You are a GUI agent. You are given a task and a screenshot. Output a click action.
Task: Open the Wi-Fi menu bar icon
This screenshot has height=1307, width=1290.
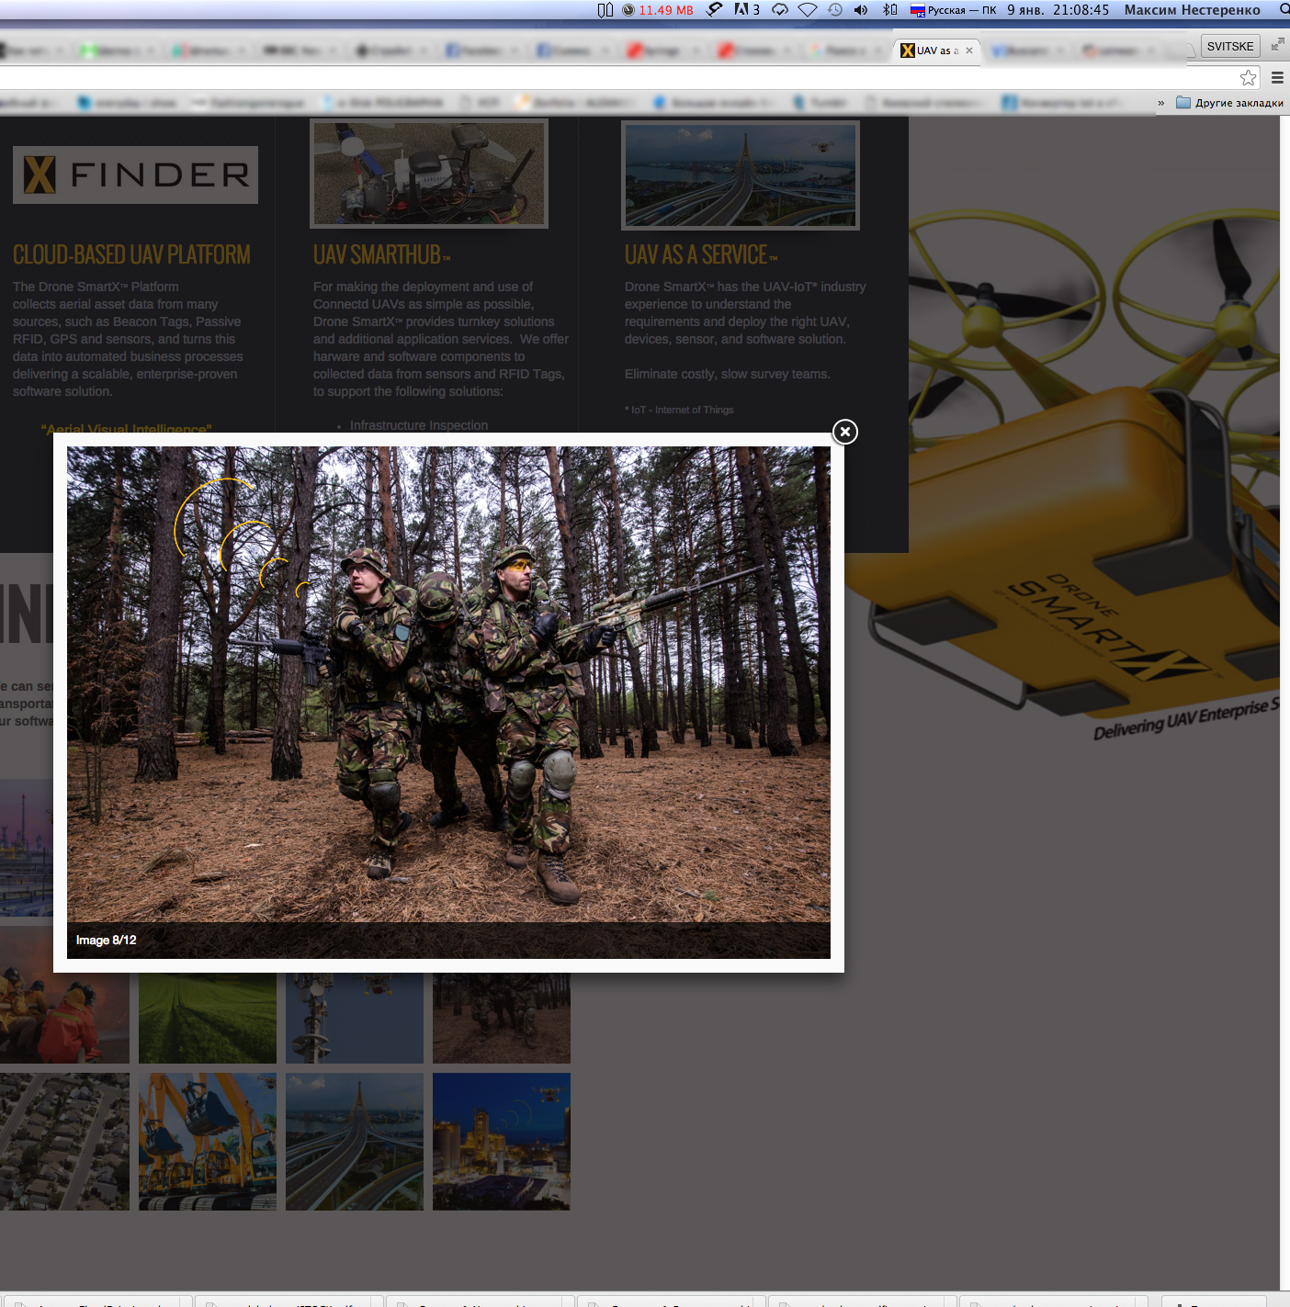point(807,9)
